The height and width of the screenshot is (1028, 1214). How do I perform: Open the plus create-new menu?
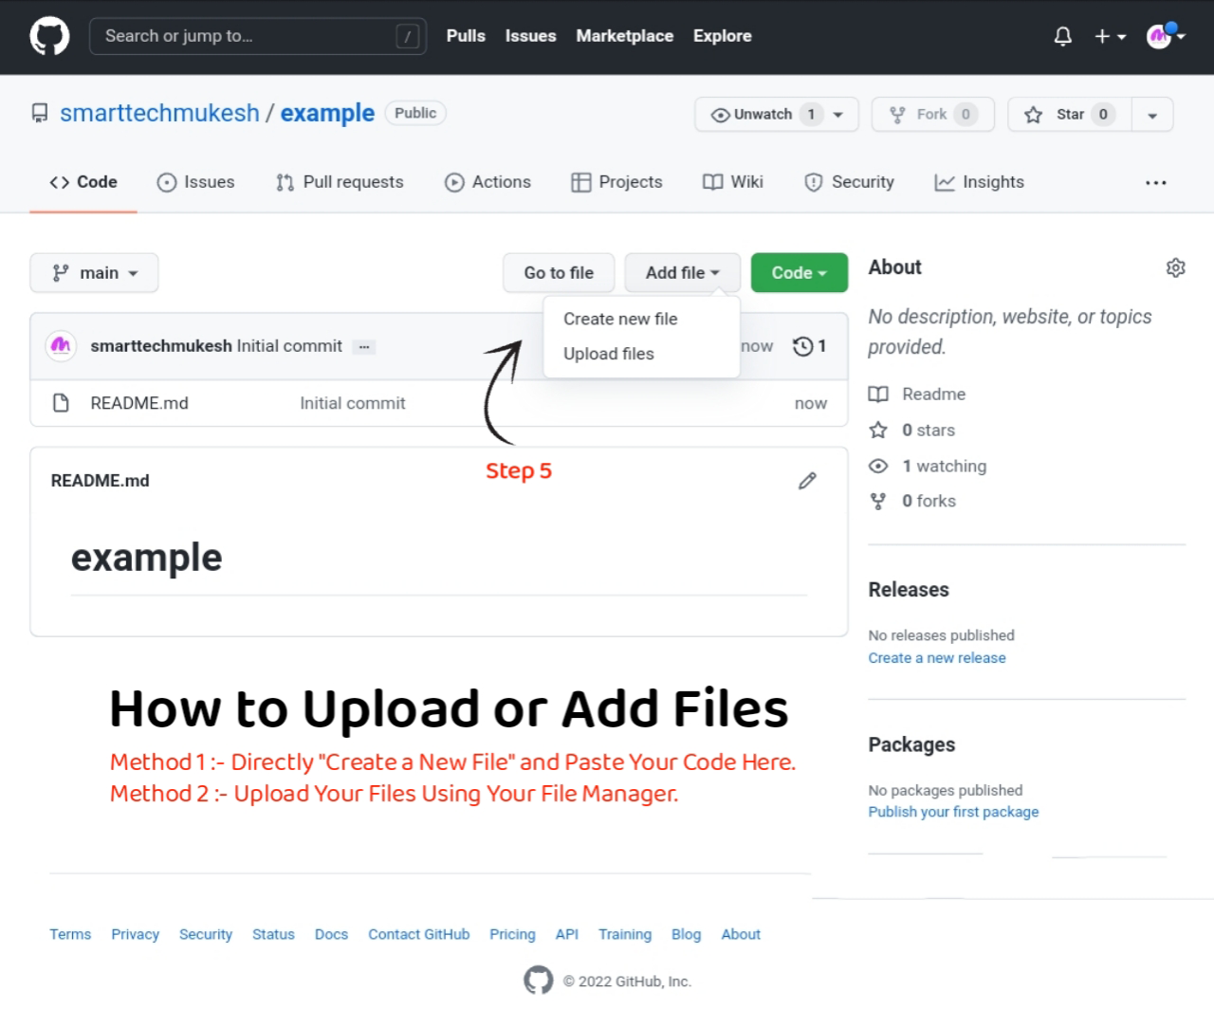[x=1110, y=36]
